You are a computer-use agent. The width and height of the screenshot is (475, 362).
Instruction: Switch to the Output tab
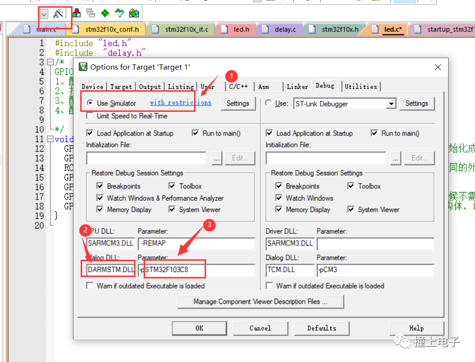click(x=150, y=86)
